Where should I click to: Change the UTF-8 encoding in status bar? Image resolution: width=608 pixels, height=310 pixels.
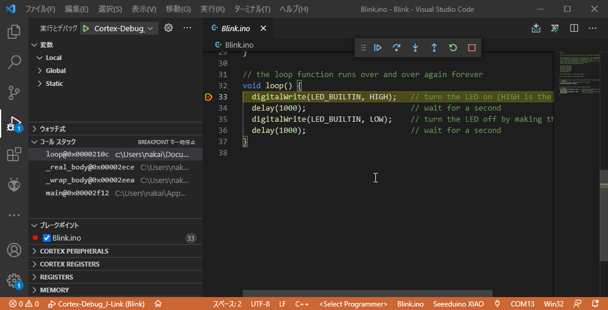[x=260, y=304]
